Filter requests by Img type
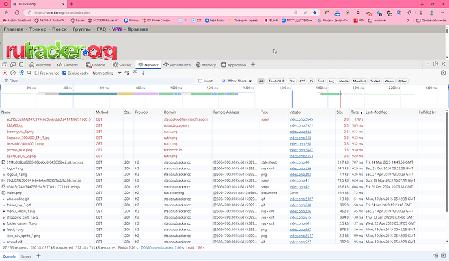 pyautogui.click(x=331, y=81)
